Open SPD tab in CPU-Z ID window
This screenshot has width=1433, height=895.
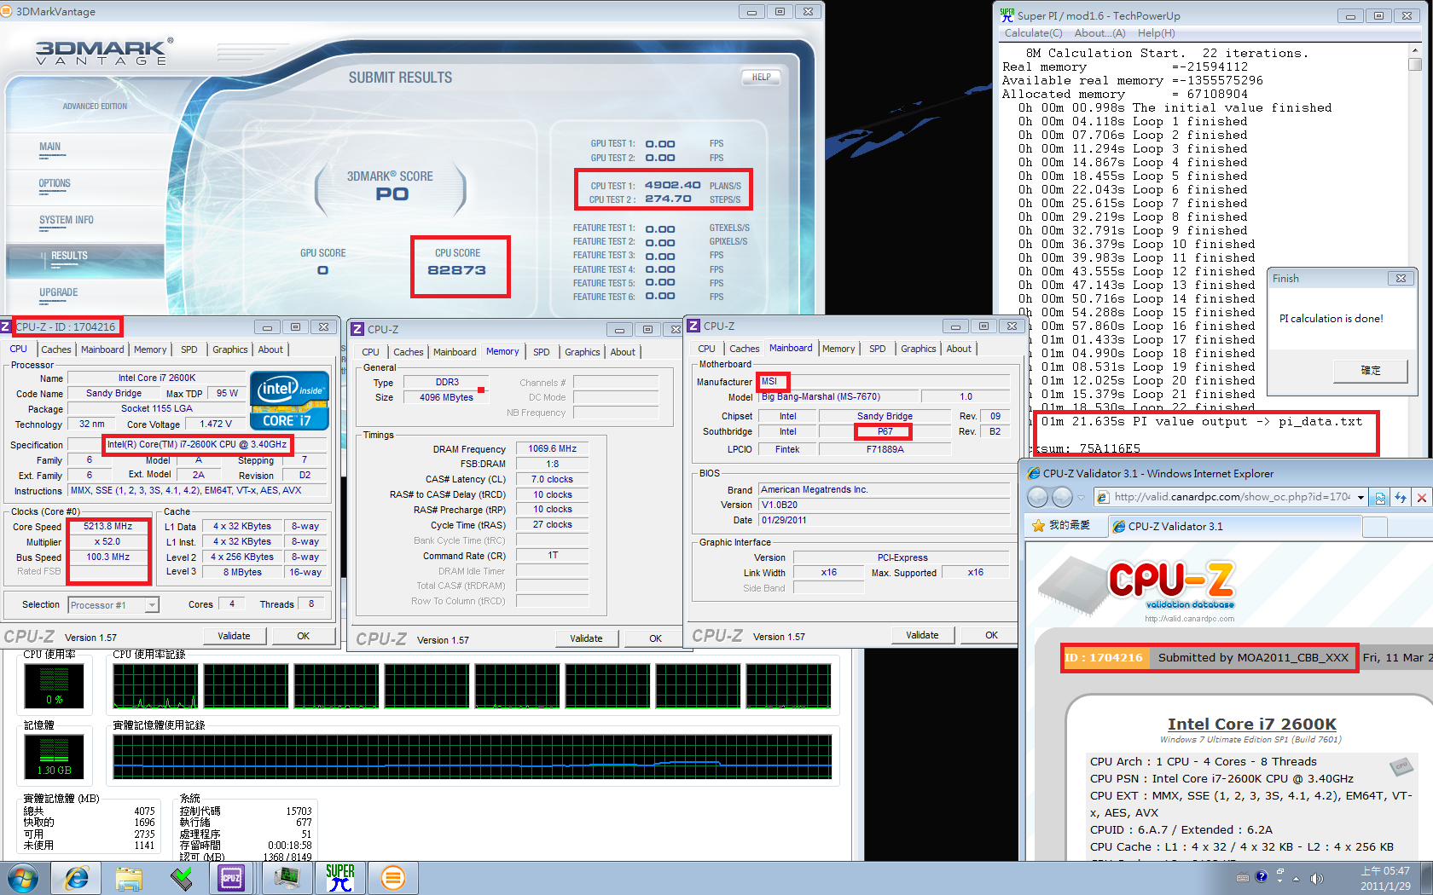[189, 349]
